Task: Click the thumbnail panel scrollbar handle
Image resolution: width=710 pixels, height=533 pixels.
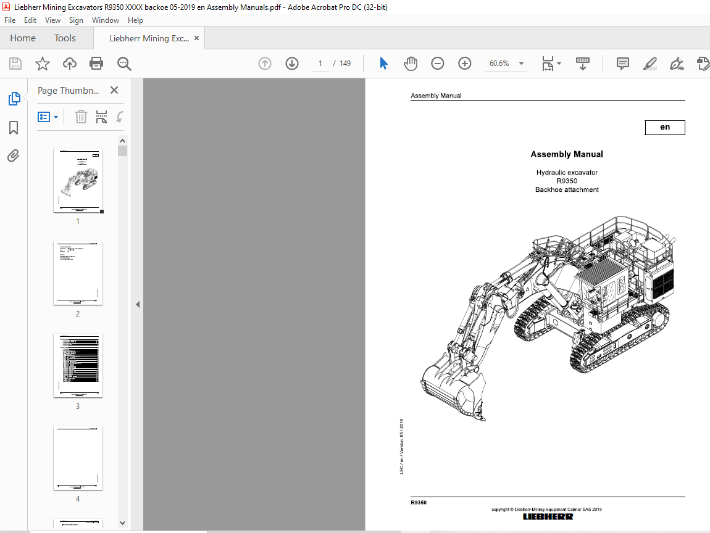Action: point(122,151)
